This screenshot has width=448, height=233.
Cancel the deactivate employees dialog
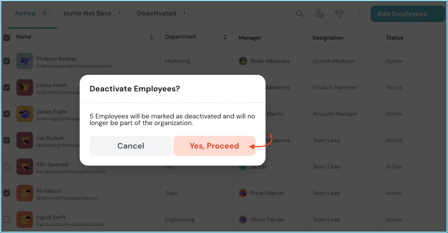point(130,146)
